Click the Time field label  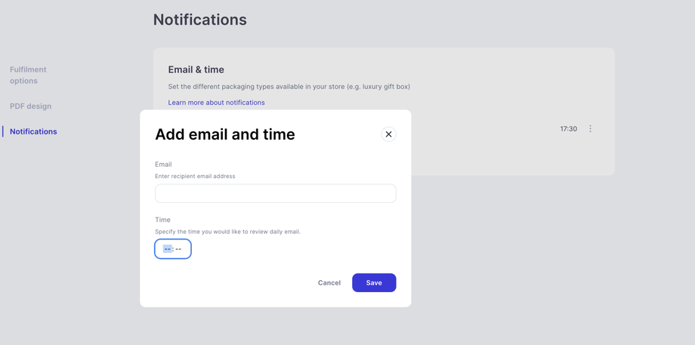point(162,220)
